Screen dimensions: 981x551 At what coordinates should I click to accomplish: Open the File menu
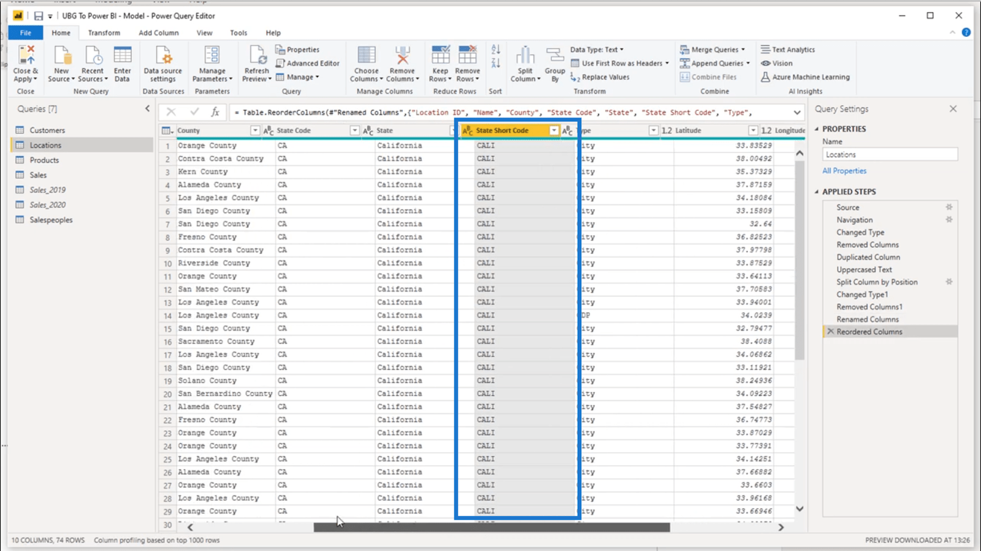26,32
